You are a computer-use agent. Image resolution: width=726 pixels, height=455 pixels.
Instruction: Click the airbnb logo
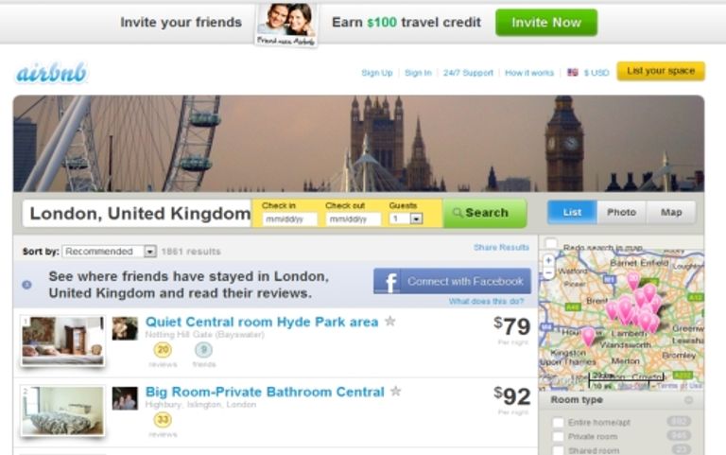51,72
